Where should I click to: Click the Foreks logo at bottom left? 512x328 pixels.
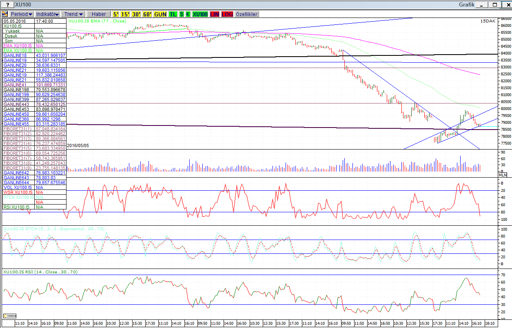(10, 316)
